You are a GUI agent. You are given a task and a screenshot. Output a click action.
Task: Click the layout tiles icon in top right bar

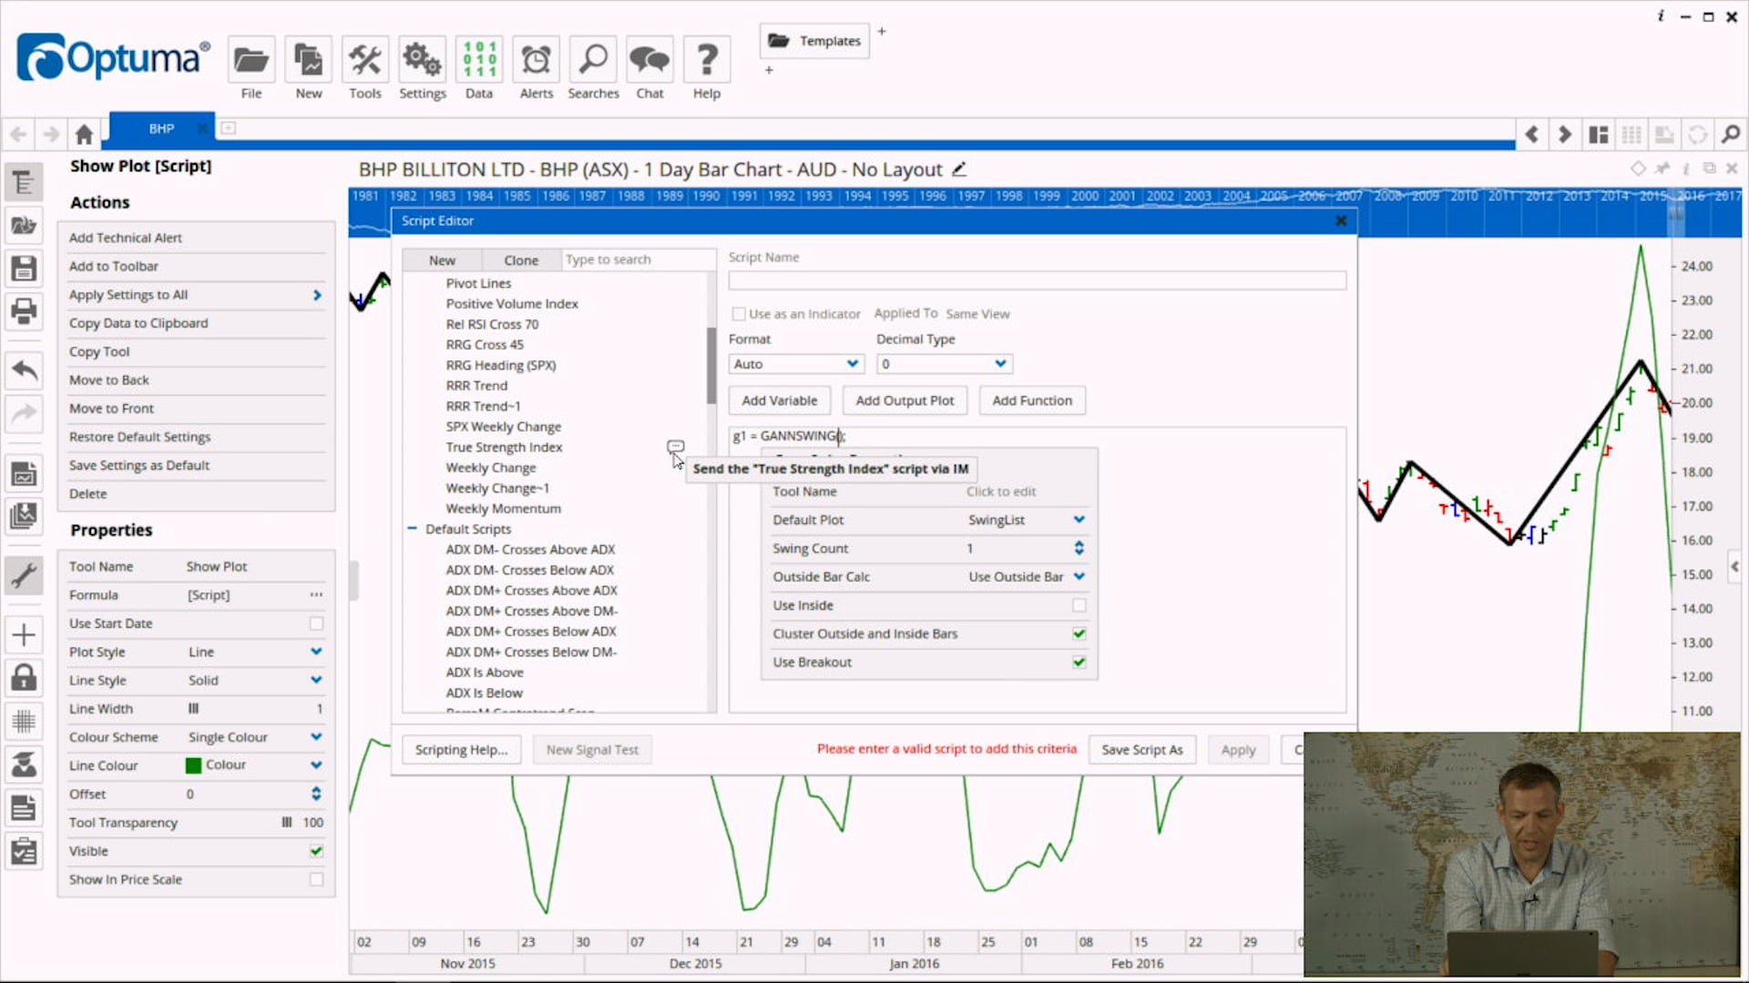click(1599, 135)
